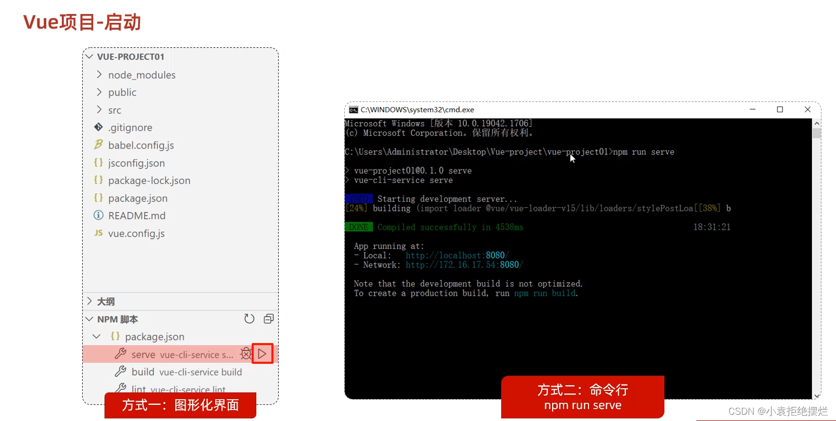Close the cmd.exe window
836x421 pixels.
pyautogui.click(x=807, y=109)
